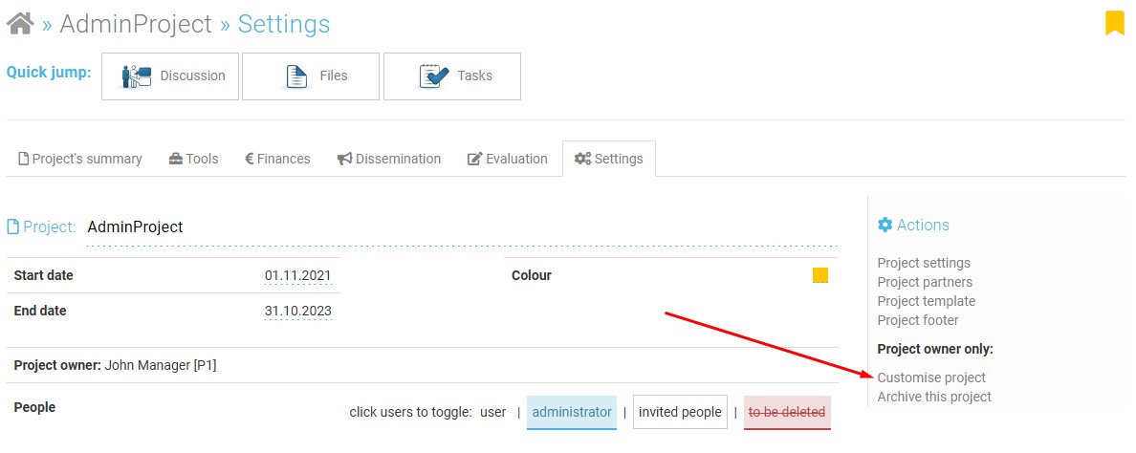Click the yellow project colour swatch
Screen dimensions: 1136x453
pyautogui.click(x=820, y=275)
